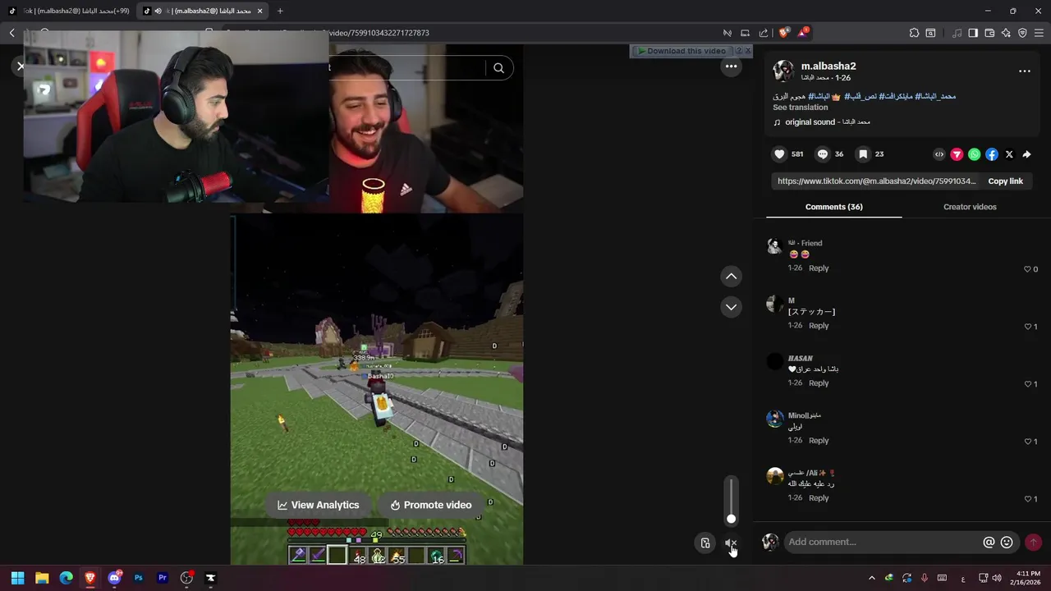The height and width of the screenshot is (591, 1051).
Task: Go to the next video with the down chevron
Action: coord(731,307)
